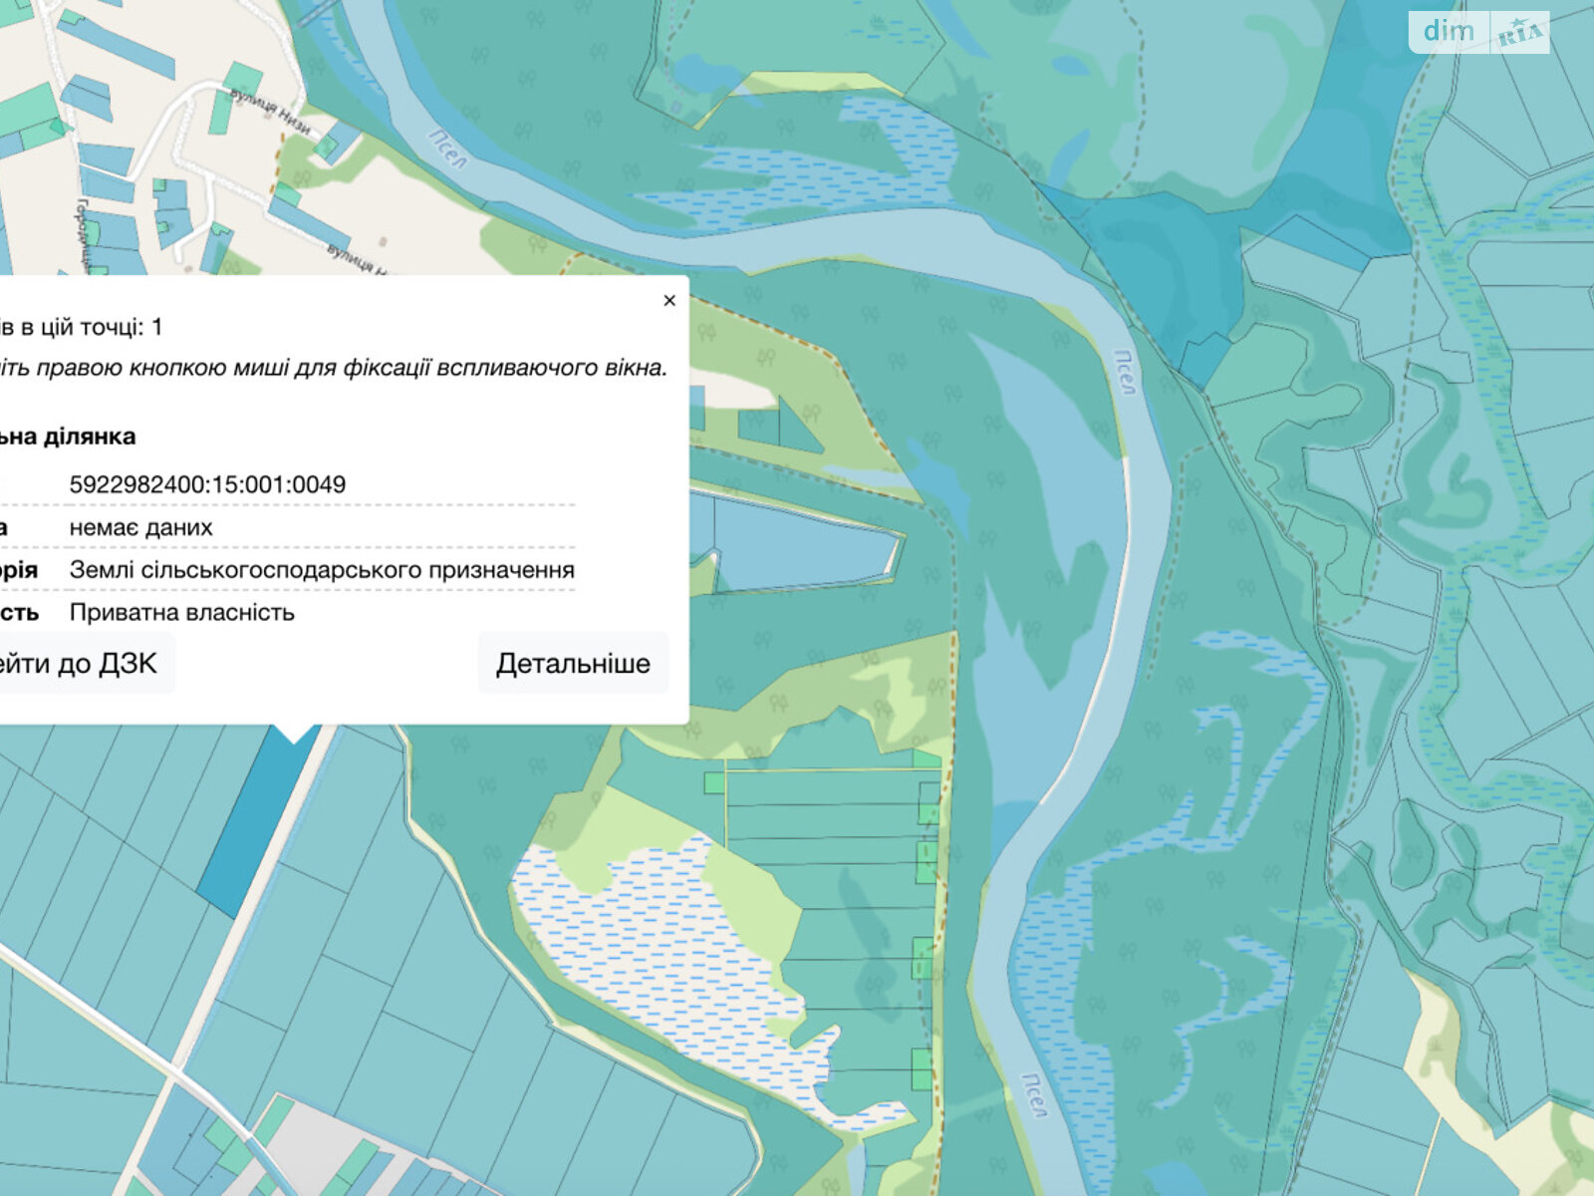Click the dim.ria logo watermark
Viewport: 1594px width, 1196px height.
1478,32
